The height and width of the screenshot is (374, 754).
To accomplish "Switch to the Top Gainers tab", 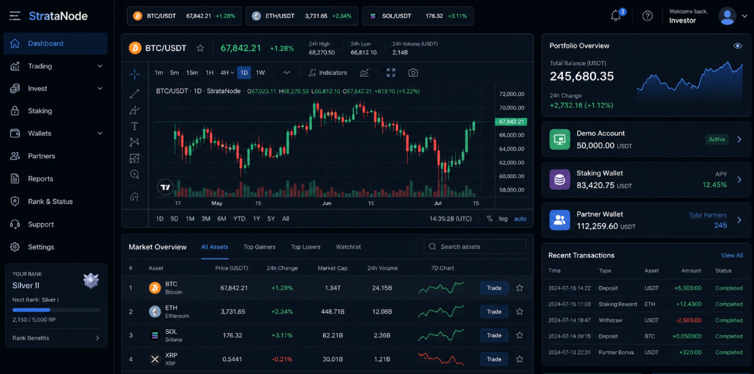I will point(259,247).
